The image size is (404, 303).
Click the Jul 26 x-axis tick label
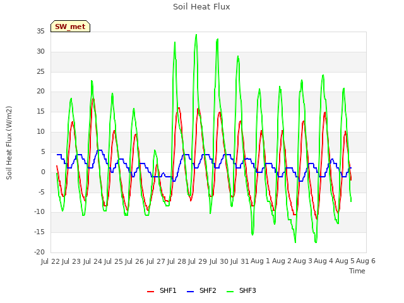(x=134, y=261)
